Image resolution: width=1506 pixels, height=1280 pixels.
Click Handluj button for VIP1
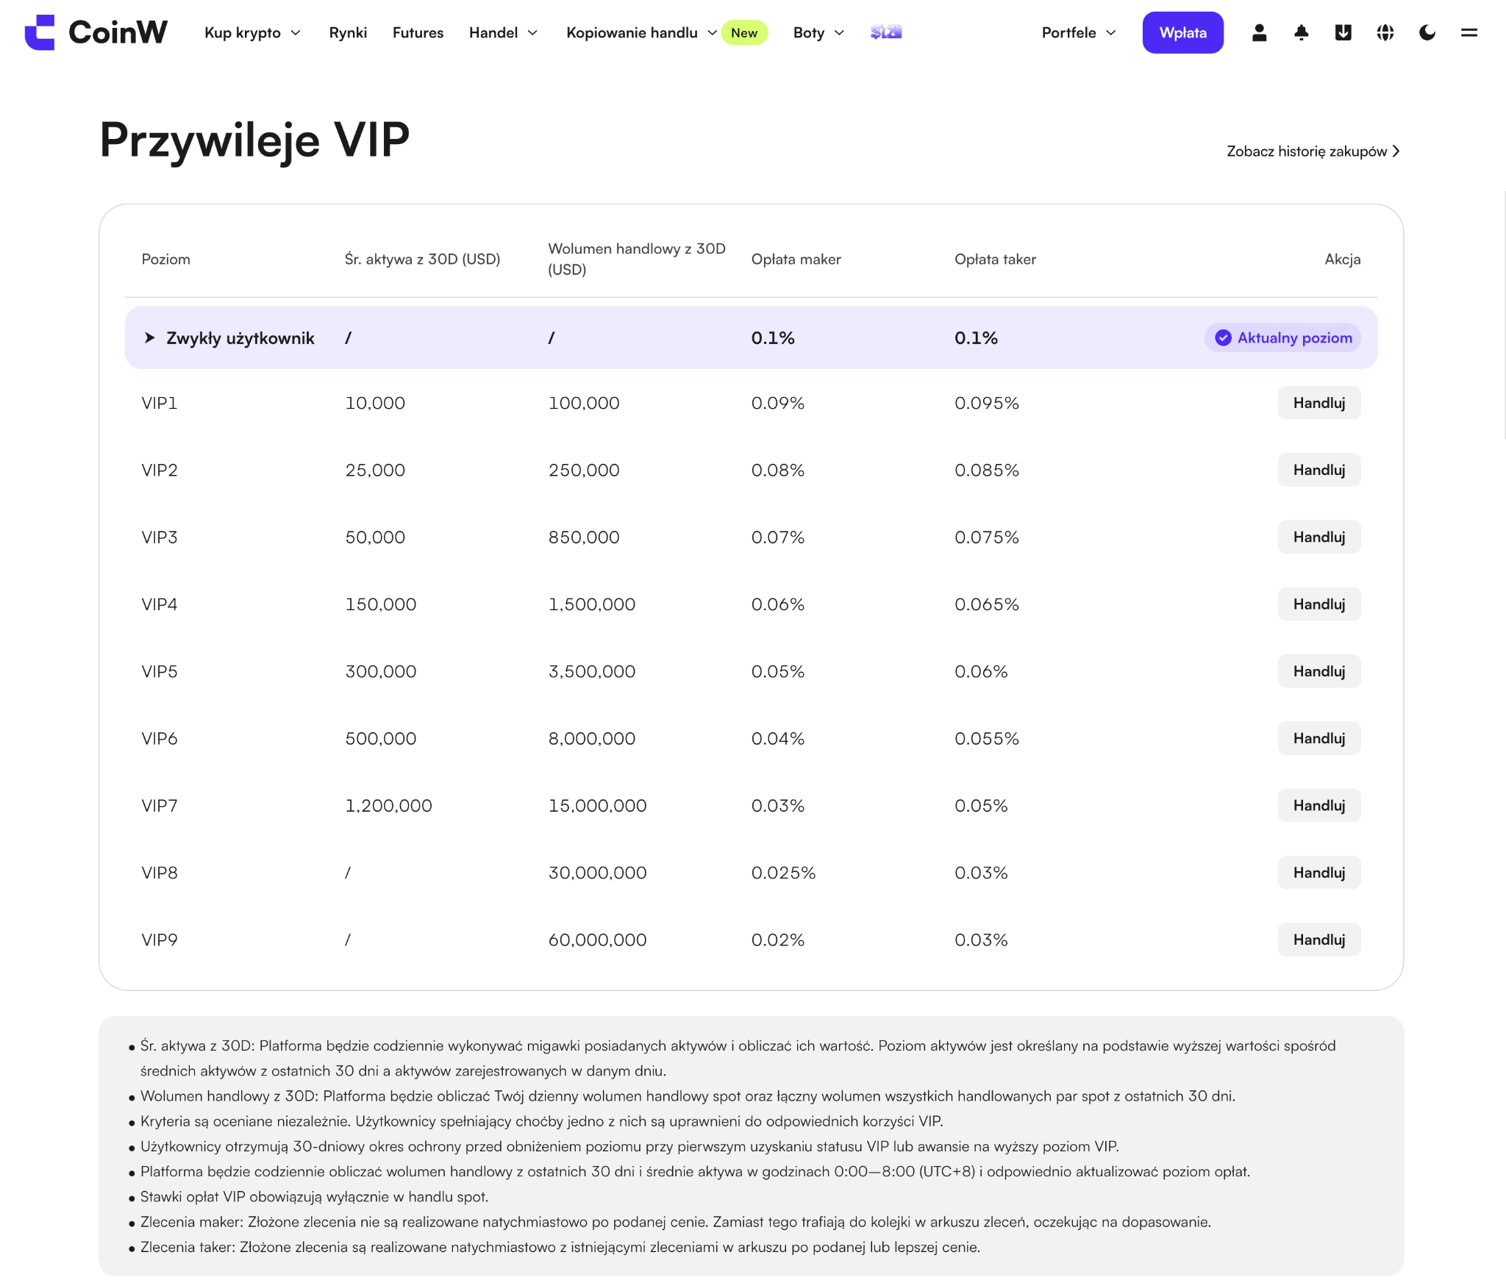pyautogui.click(x=1318, y=403)
